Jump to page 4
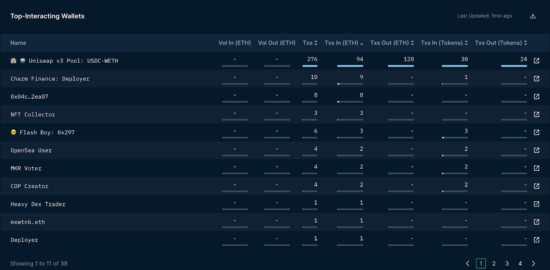 point(520,263)
